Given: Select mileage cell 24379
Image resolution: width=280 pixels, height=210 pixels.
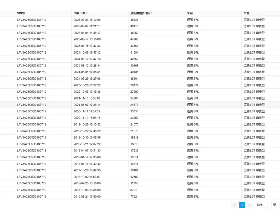Looking at the screenshot, I should click(x=134, y=105).
